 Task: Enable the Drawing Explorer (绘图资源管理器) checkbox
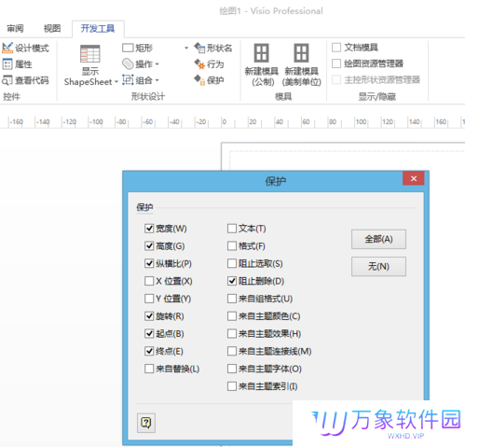336,63
